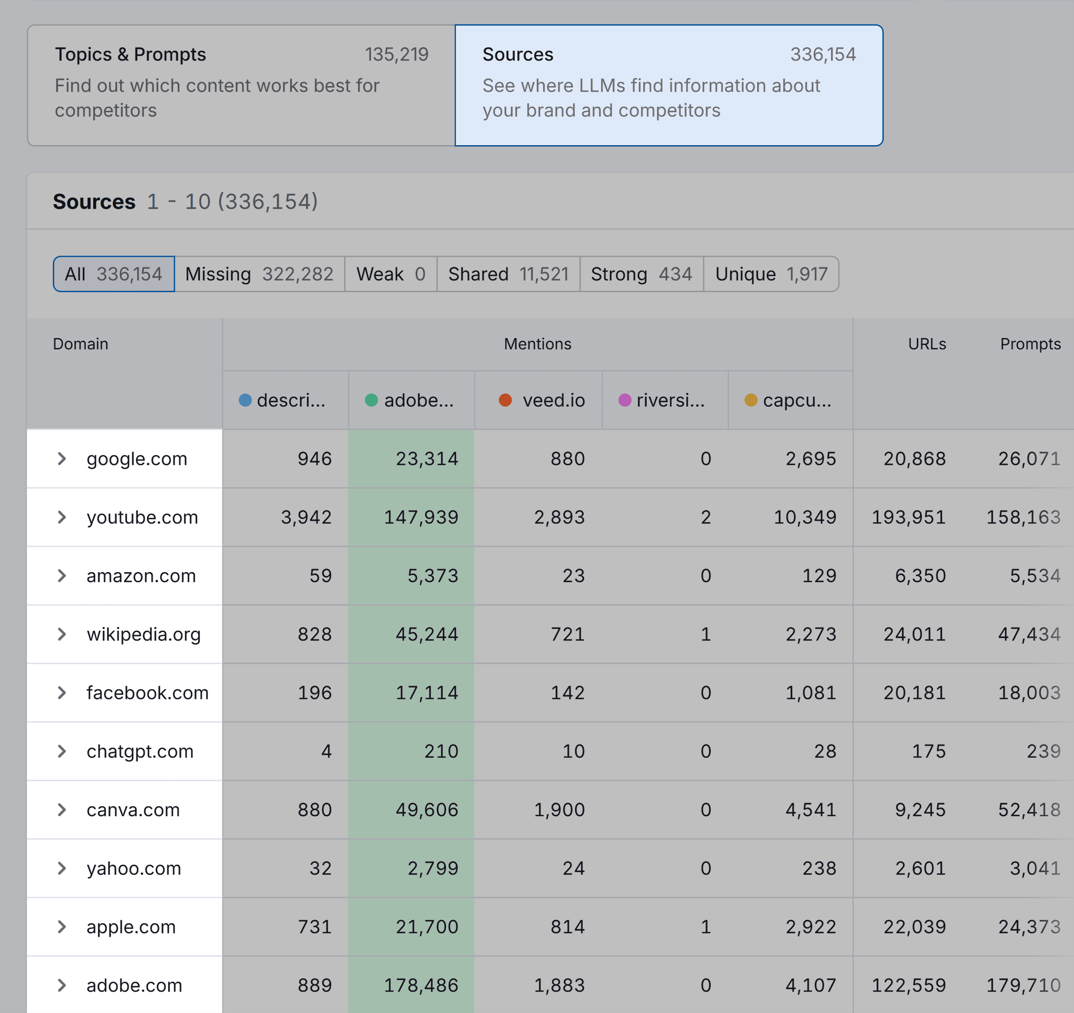Click the All 336,154 filter button
Viewport: 1074px width, 1013px height.
pos(113,274)
